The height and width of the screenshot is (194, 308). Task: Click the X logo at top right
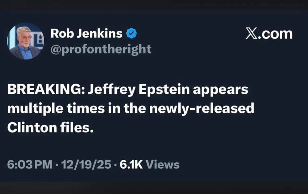pyautogui.click(x=252, y=33)
